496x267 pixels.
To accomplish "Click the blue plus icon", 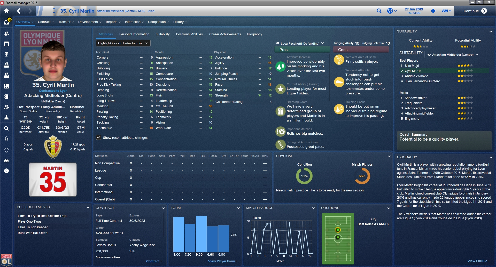I will tap(433, 11).
